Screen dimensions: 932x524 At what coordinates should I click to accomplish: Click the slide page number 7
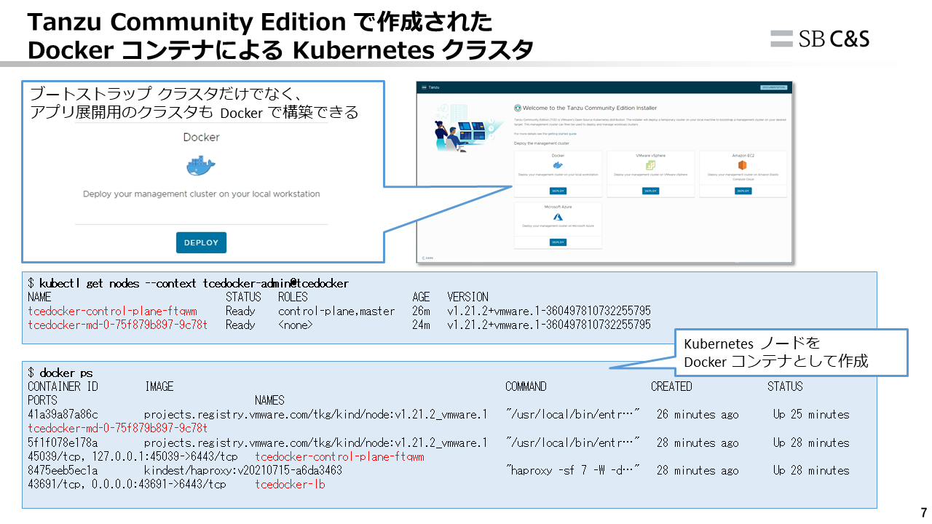(x=924, y=512)
